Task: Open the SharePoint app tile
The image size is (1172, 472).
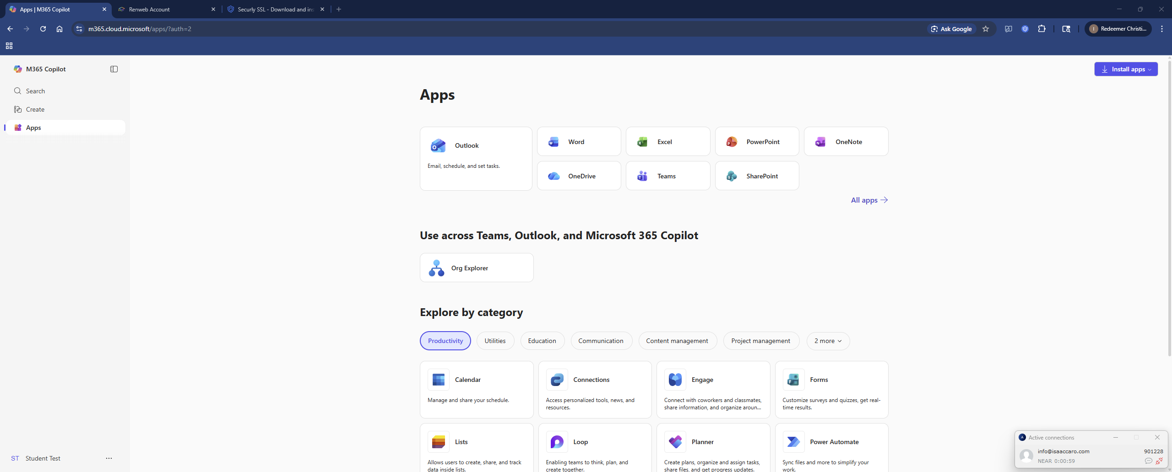Action: (757, 176)
